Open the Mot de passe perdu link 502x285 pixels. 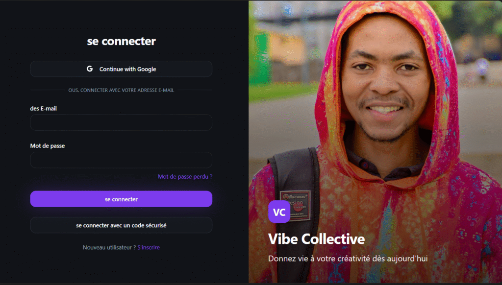coord(185,177)
